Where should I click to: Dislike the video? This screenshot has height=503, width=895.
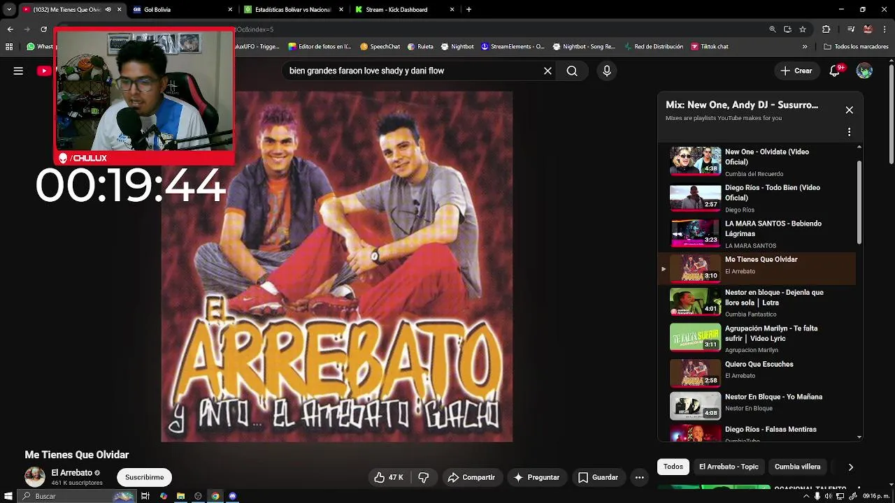coord(423,477)
